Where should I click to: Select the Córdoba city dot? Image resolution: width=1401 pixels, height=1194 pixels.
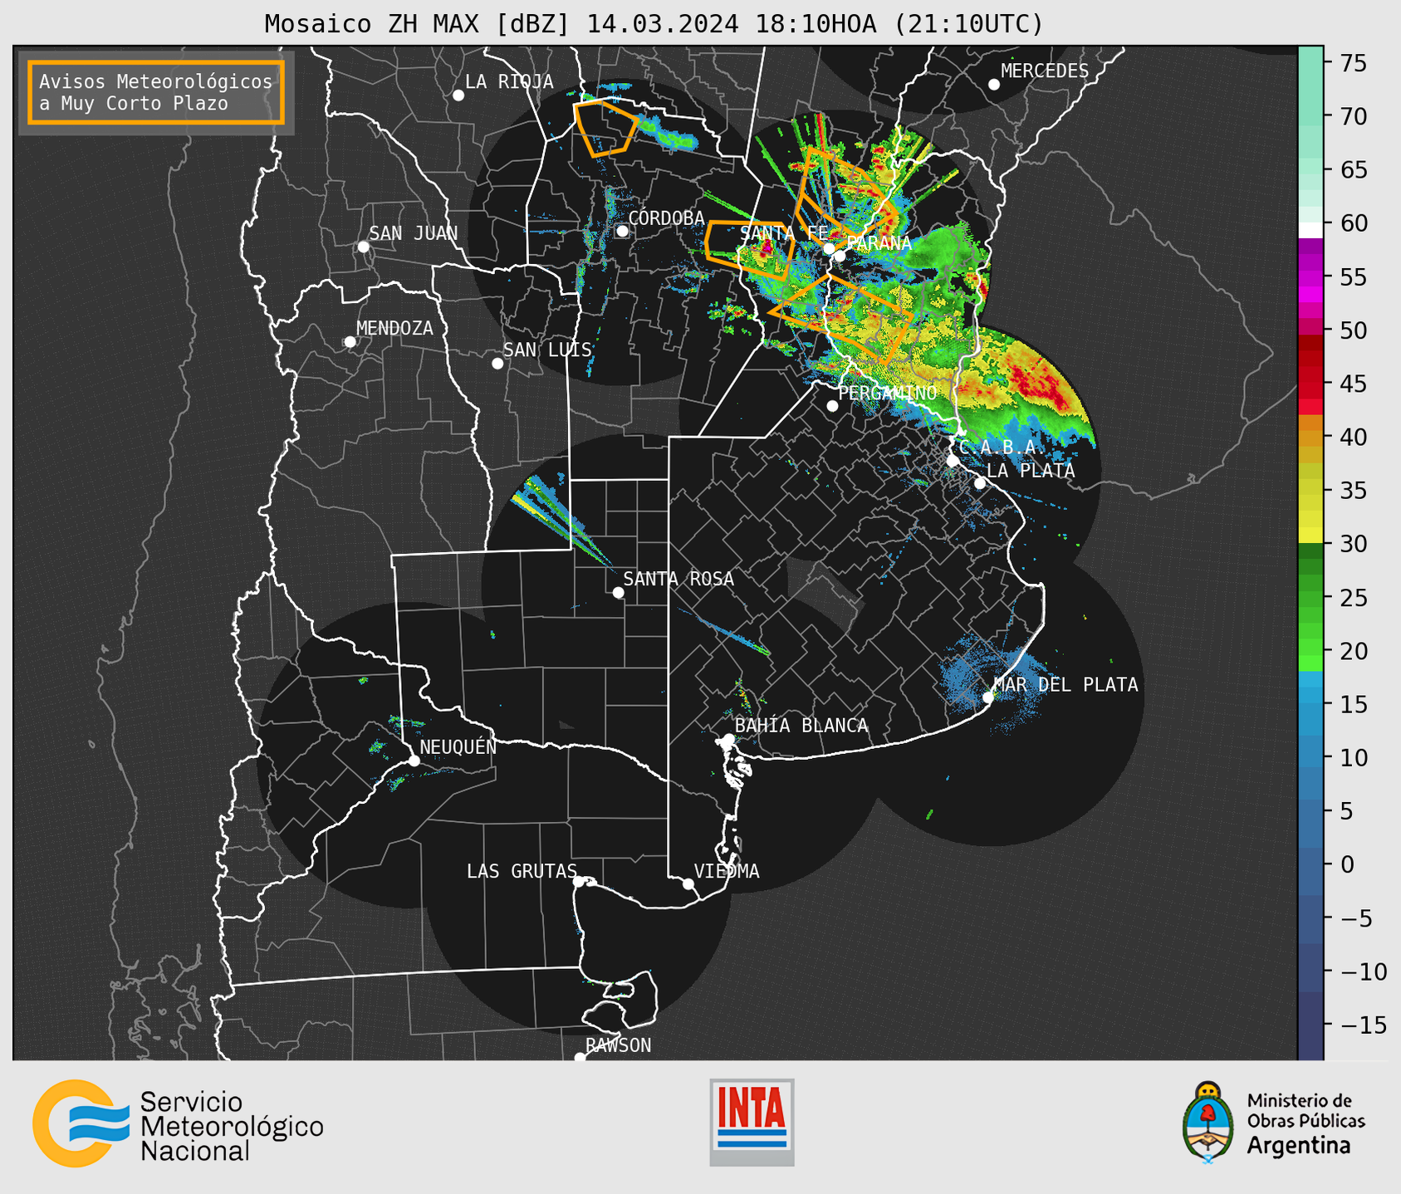point(622,231)
